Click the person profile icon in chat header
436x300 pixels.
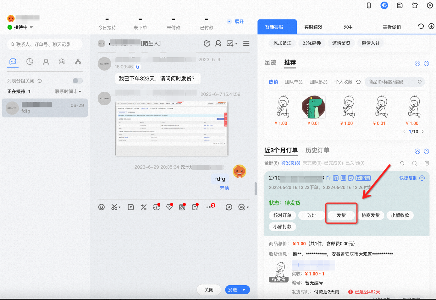[x=218, y=43]
